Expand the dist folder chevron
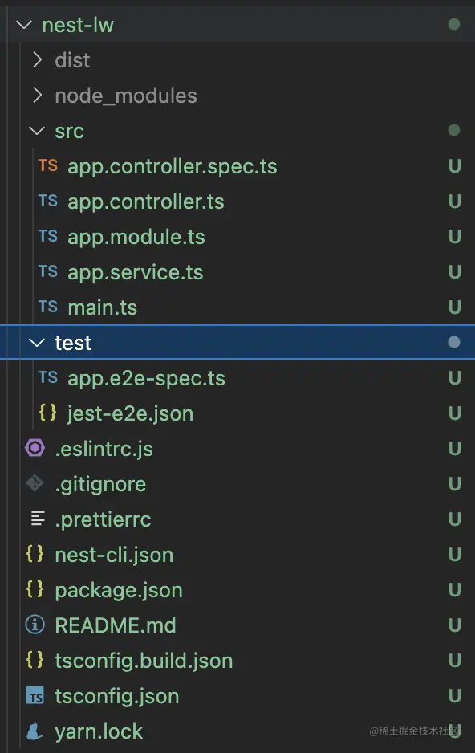Screen dimensions: 475x753 pos(37,60)
